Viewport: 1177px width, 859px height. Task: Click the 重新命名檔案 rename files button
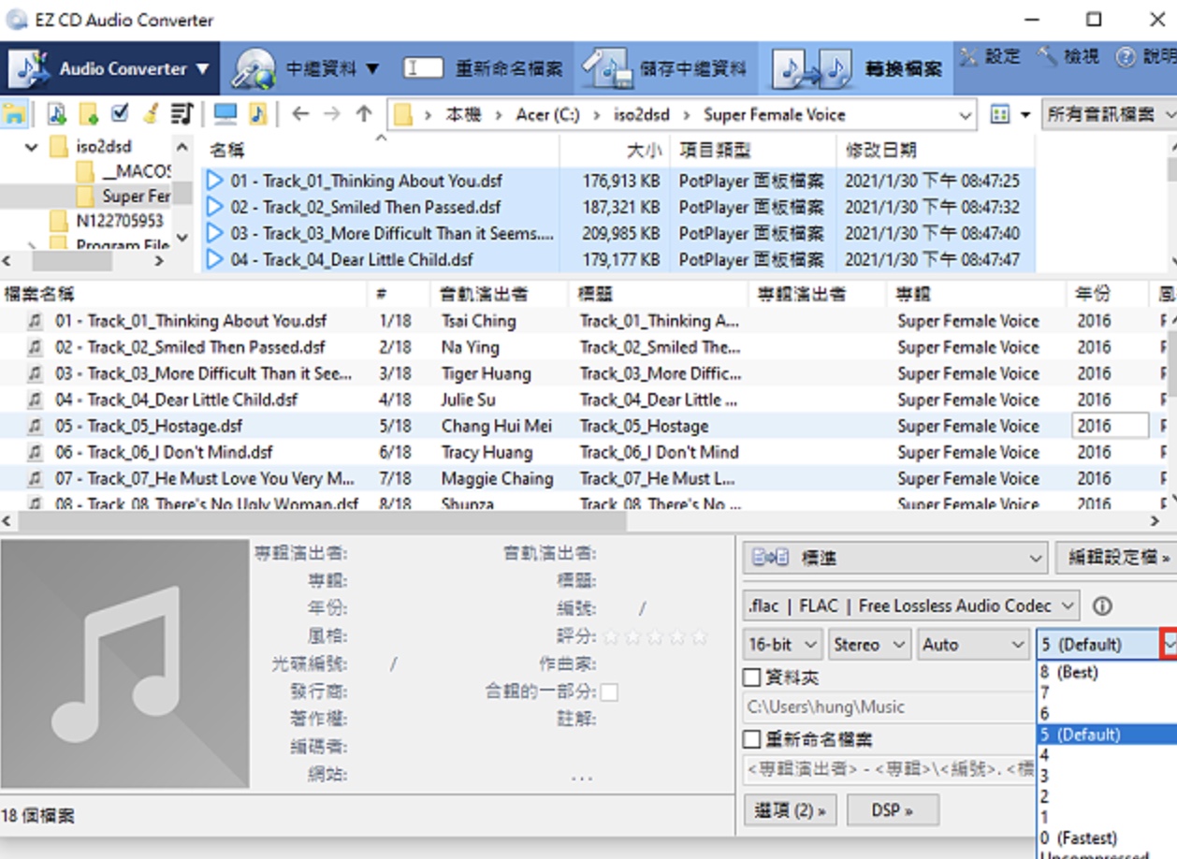[x=483, y=68]
